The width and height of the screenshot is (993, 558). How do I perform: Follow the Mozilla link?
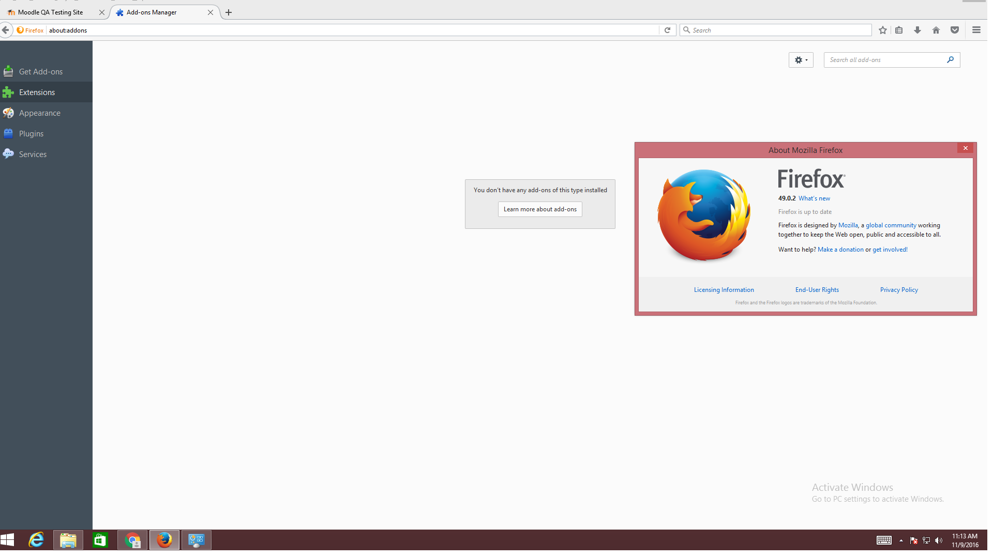pyautogui.click(x=848, y=225)
